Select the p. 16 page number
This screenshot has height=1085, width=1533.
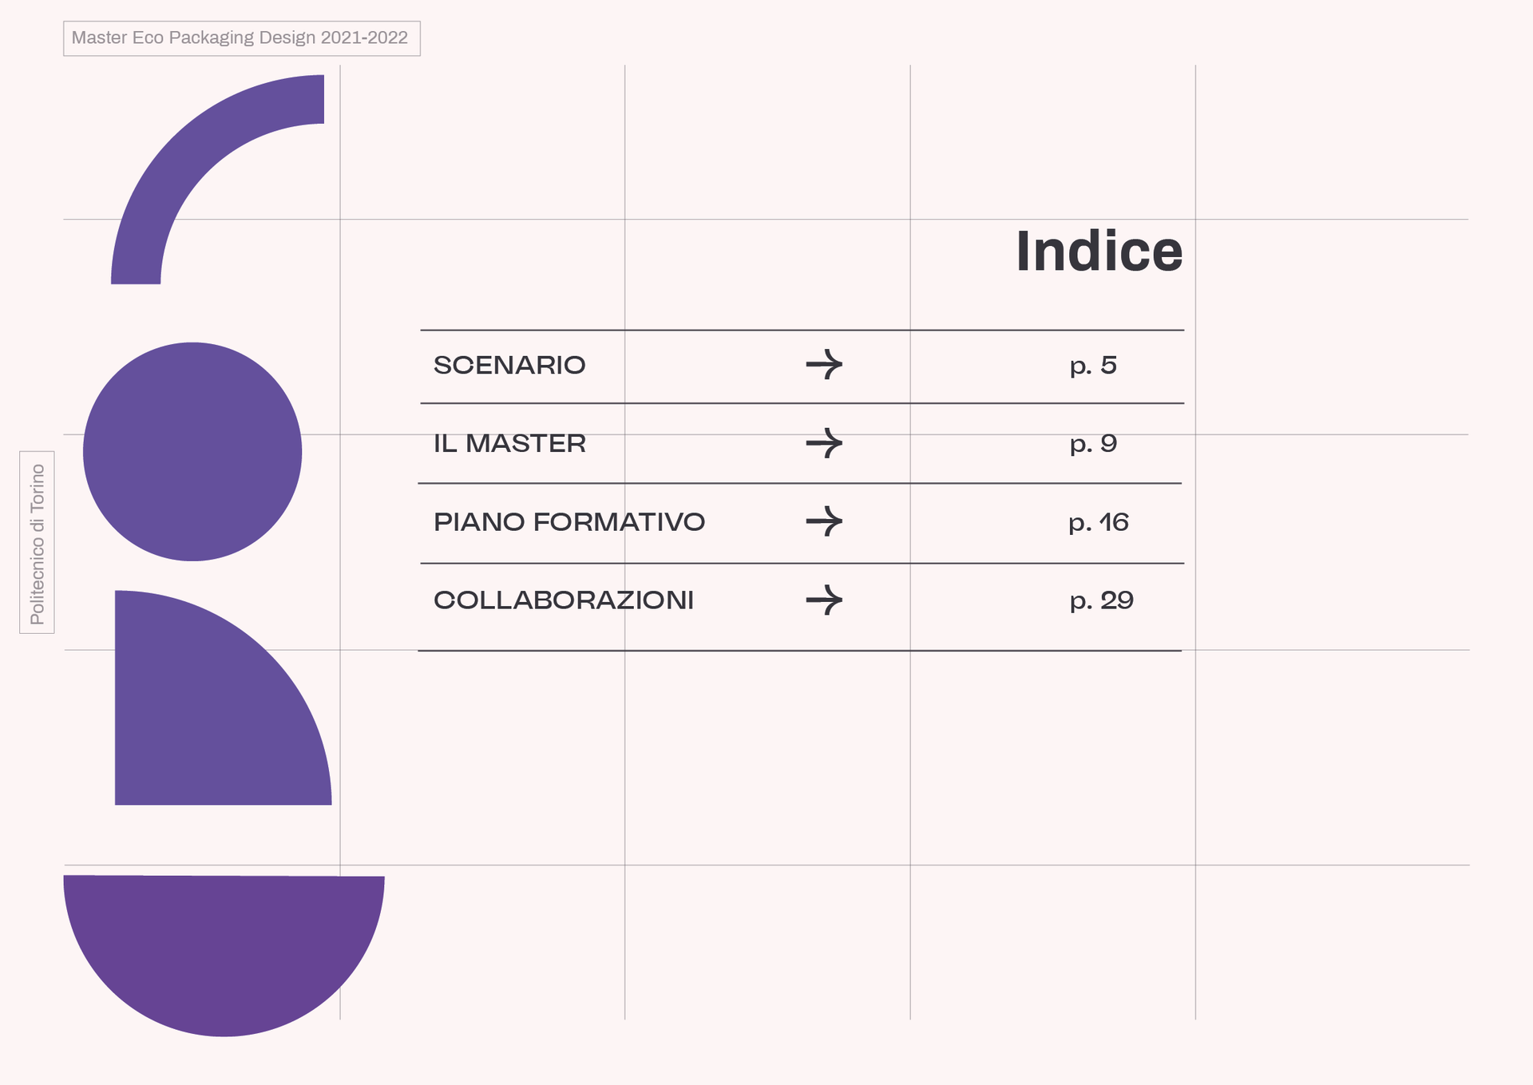pyautogui.click(x=1098, y=522)
